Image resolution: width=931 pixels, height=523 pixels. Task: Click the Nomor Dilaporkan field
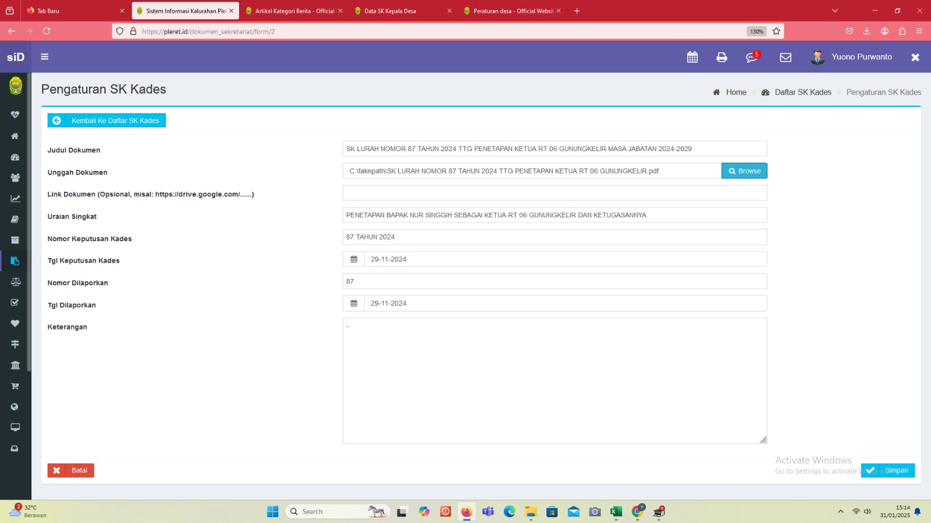coord(555,281)
